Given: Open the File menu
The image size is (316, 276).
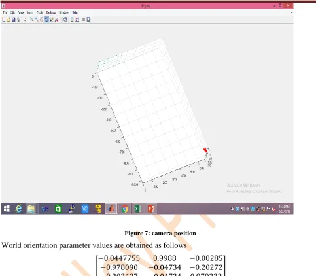Looking at the screenshot, I should pos(5,12).
